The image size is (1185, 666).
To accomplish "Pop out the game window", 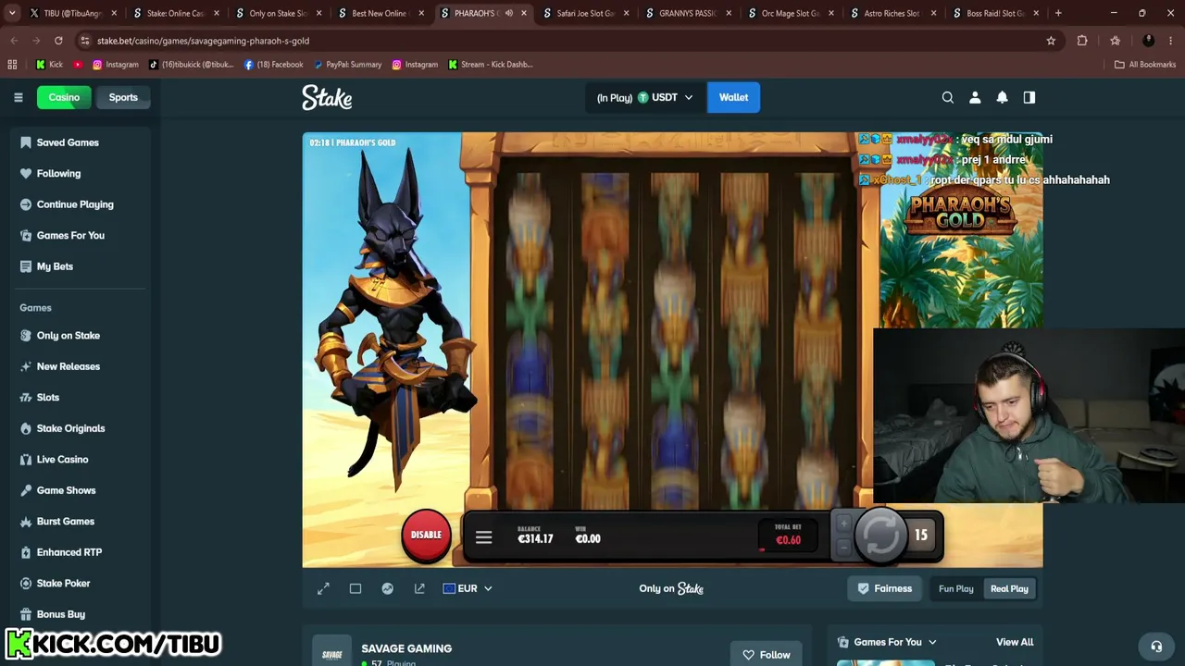I will click(419, 588).
